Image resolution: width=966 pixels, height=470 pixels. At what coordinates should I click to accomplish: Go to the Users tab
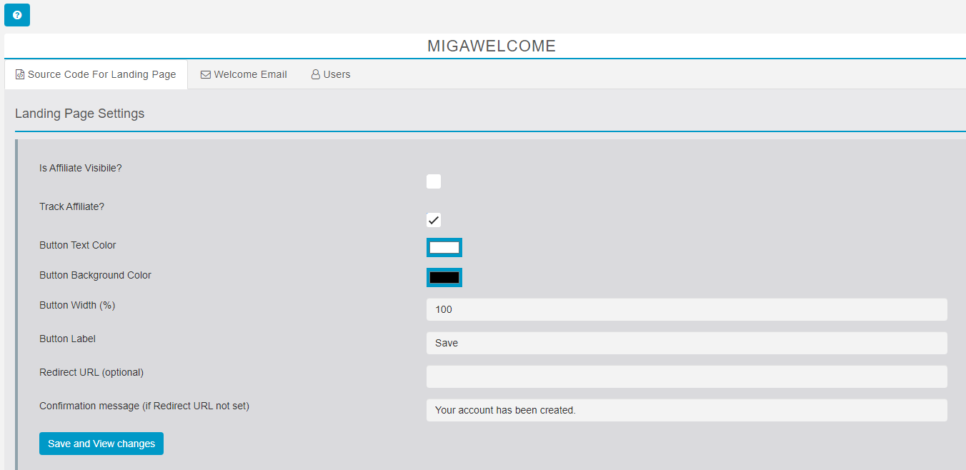point(331,74)
